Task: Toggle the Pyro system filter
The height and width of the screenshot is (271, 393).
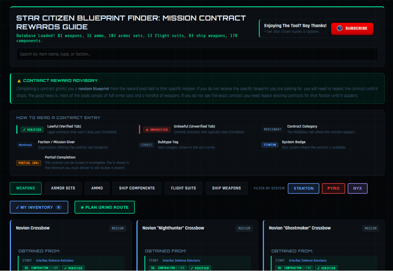Action: click(x=333, y=188)
